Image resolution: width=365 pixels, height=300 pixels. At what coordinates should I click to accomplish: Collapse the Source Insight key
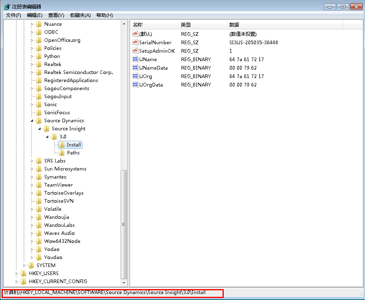click(x=39, y=129)
